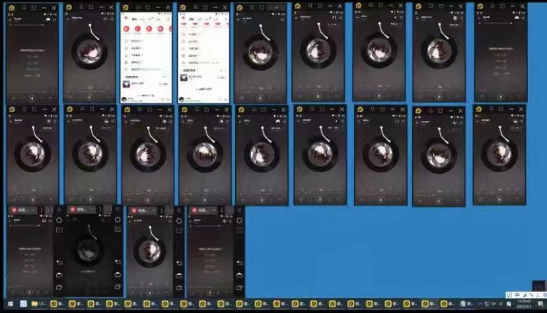Skip to previous track in first top-row player
This screenshot has width=547, height=313.
tap(23, 98)
